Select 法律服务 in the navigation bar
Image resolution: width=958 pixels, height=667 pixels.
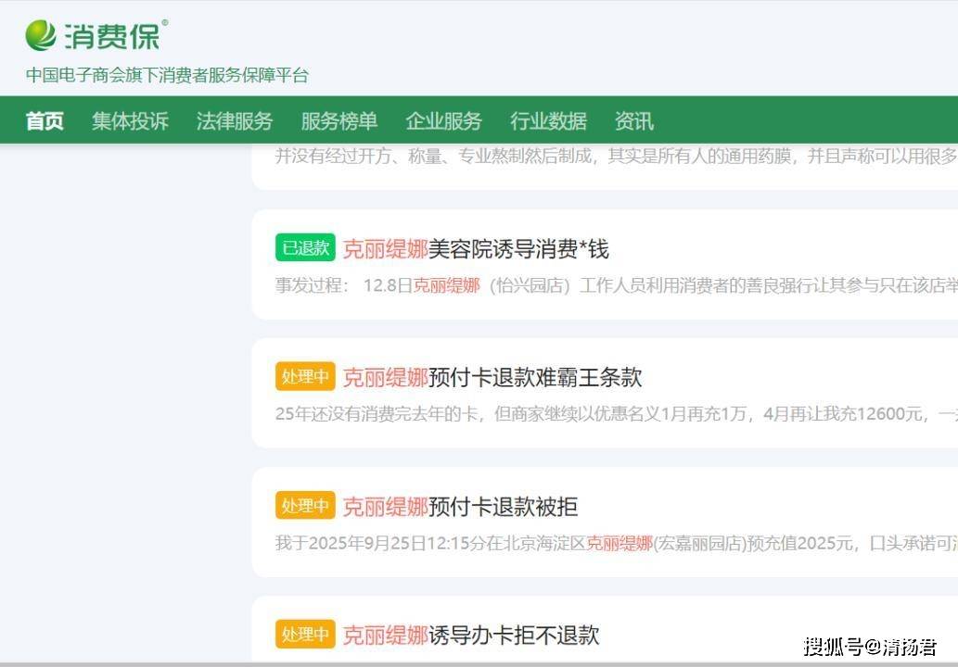tap(235, 121)
